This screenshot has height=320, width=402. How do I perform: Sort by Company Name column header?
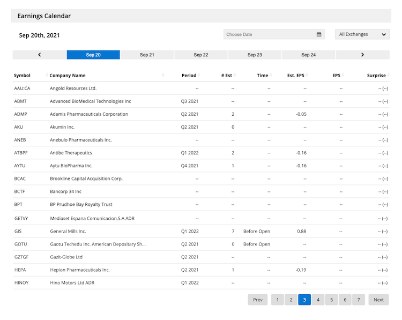[x=68, y=76]
